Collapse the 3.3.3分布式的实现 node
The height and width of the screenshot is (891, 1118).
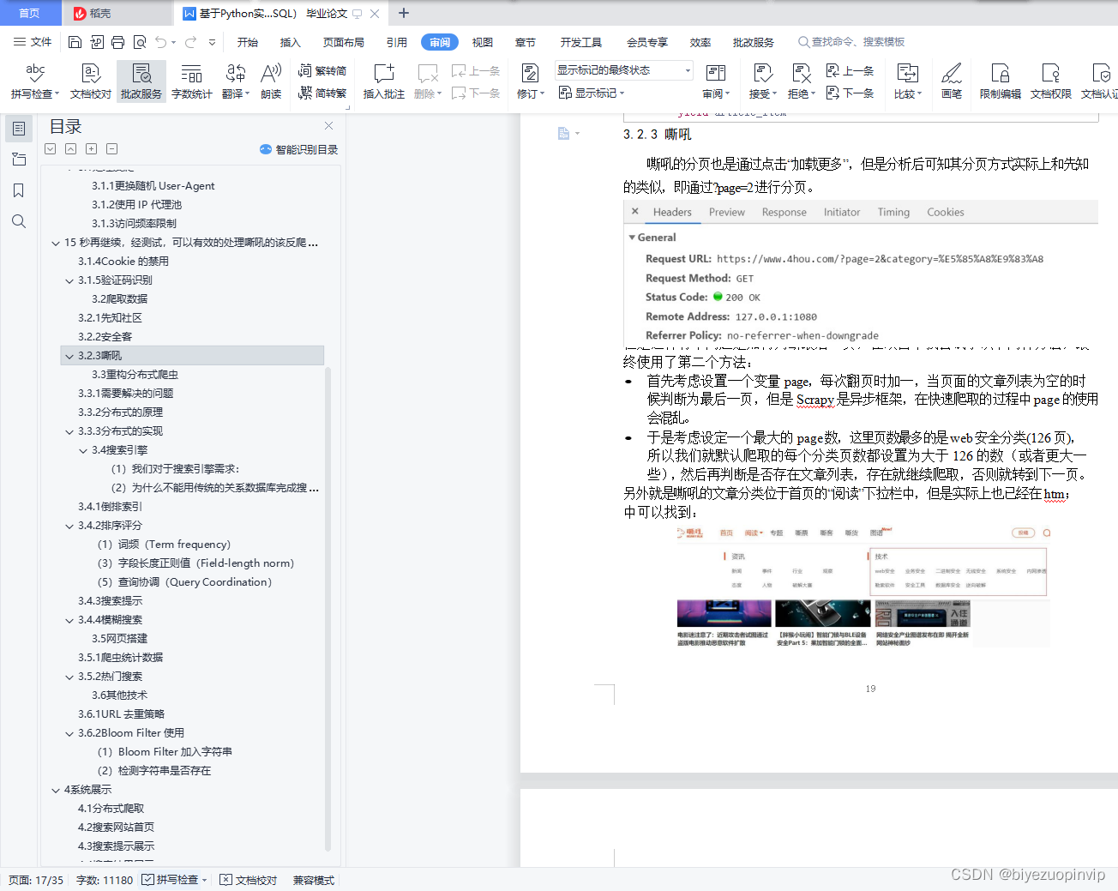pos(69,431)
